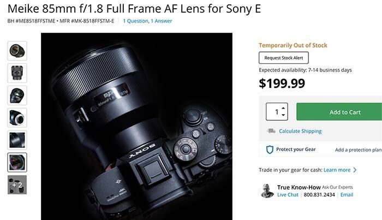Click the Email experts link
Image resolution: width=382 pixels, height=220 pixels.
[x=347, y=195]
